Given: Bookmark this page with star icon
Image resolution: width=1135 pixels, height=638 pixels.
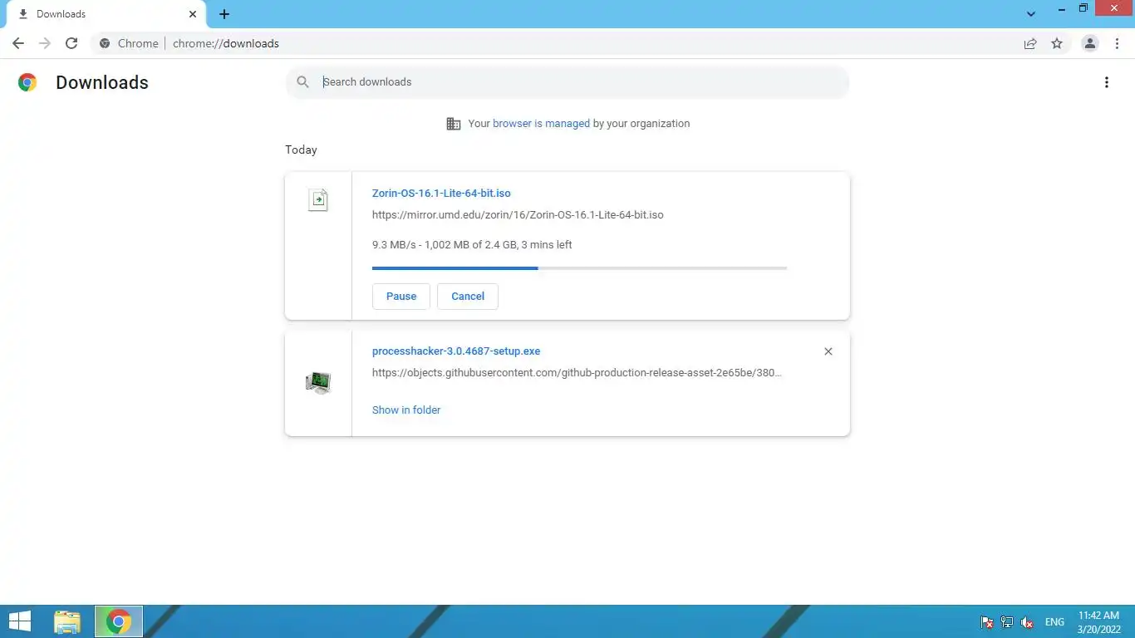Looking at the screenshot, I should point(1057,43).
